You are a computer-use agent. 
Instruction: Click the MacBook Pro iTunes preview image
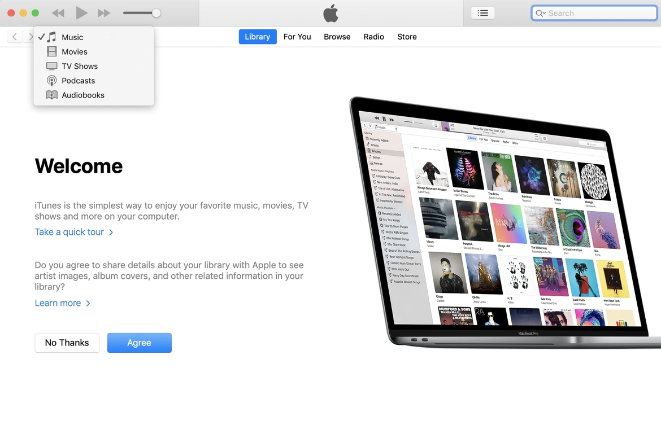tap(505, 222)
